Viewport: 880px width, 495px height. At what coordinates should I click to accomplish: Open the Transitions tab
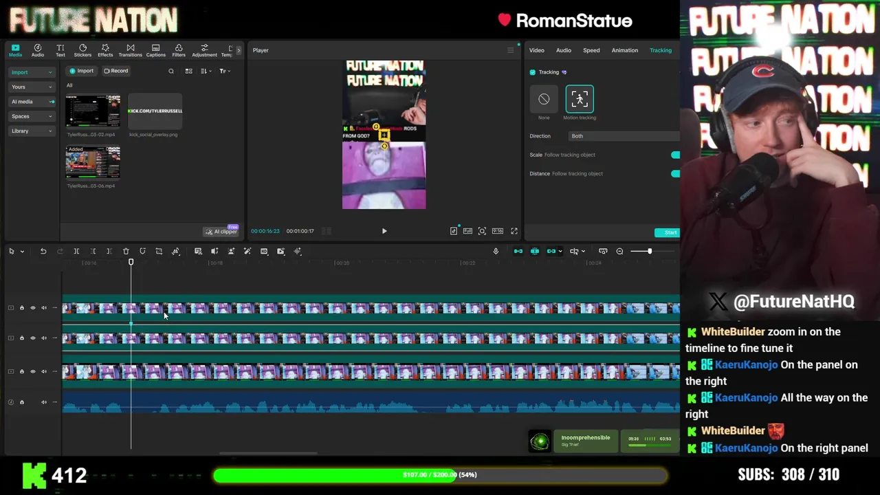pos(130,50)
